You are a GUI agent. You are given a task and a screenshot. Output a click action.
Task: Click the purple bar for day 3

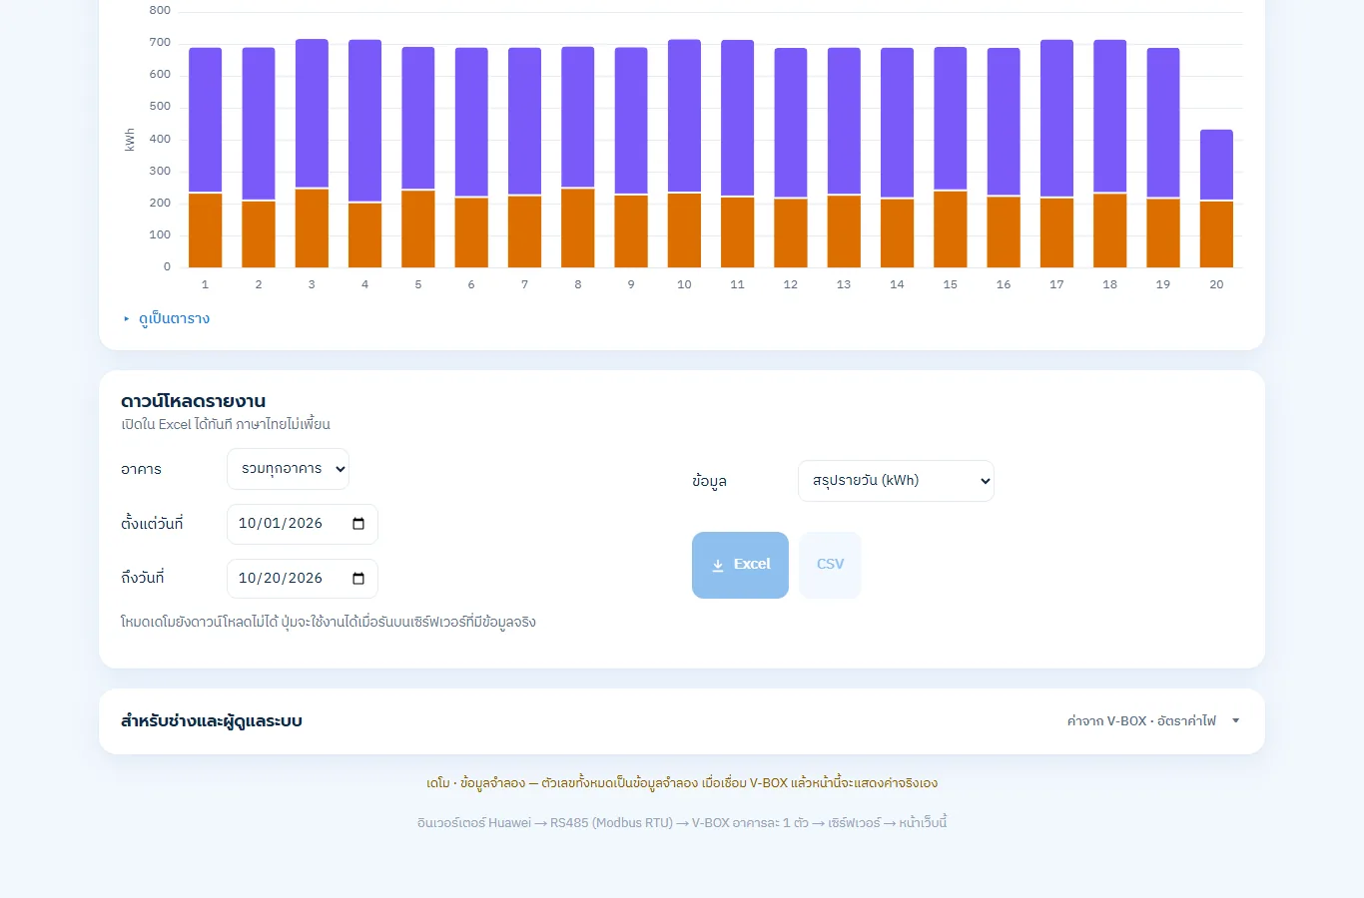[312, 114]
